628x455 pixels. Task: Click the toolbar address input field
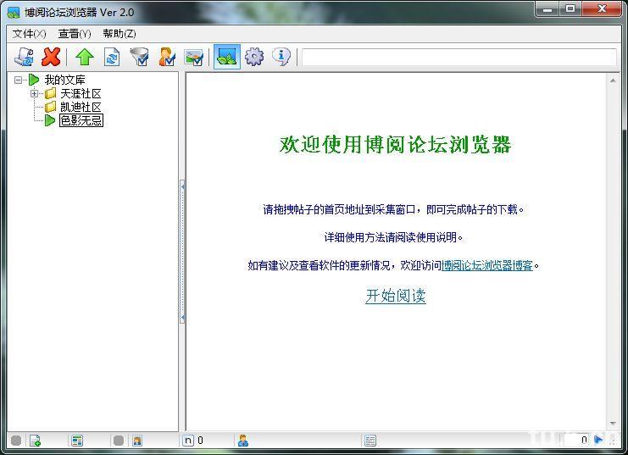tap(458, 57)
